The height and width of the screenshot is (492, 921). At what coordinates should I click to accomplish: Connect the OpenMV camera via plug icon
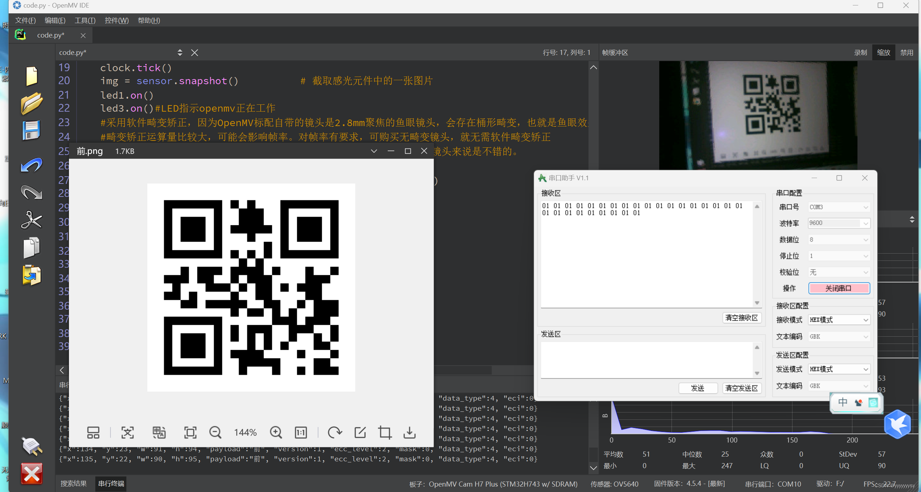31,447
